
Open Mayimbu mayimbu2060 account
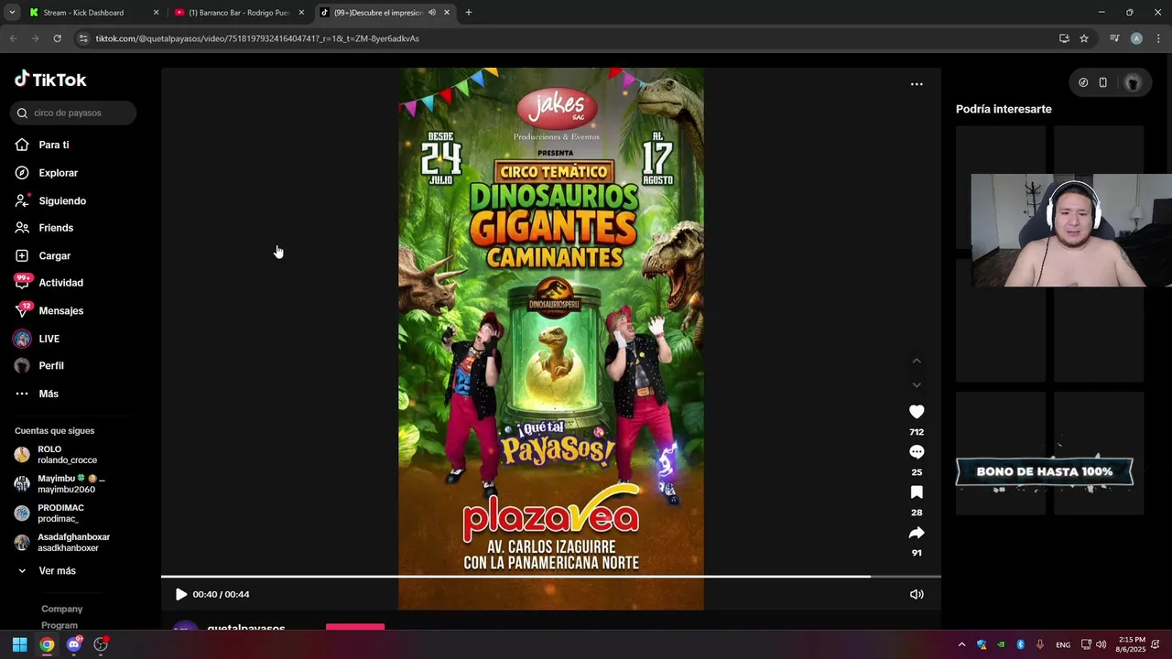coord(60,484)
